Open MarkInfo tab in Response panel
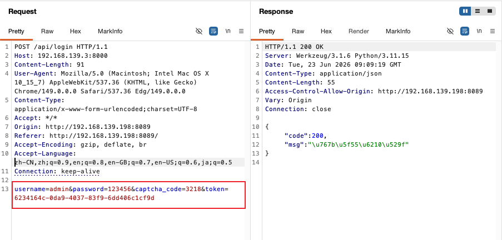This screenshot has width=502, height=240. [x=398, y=31]
